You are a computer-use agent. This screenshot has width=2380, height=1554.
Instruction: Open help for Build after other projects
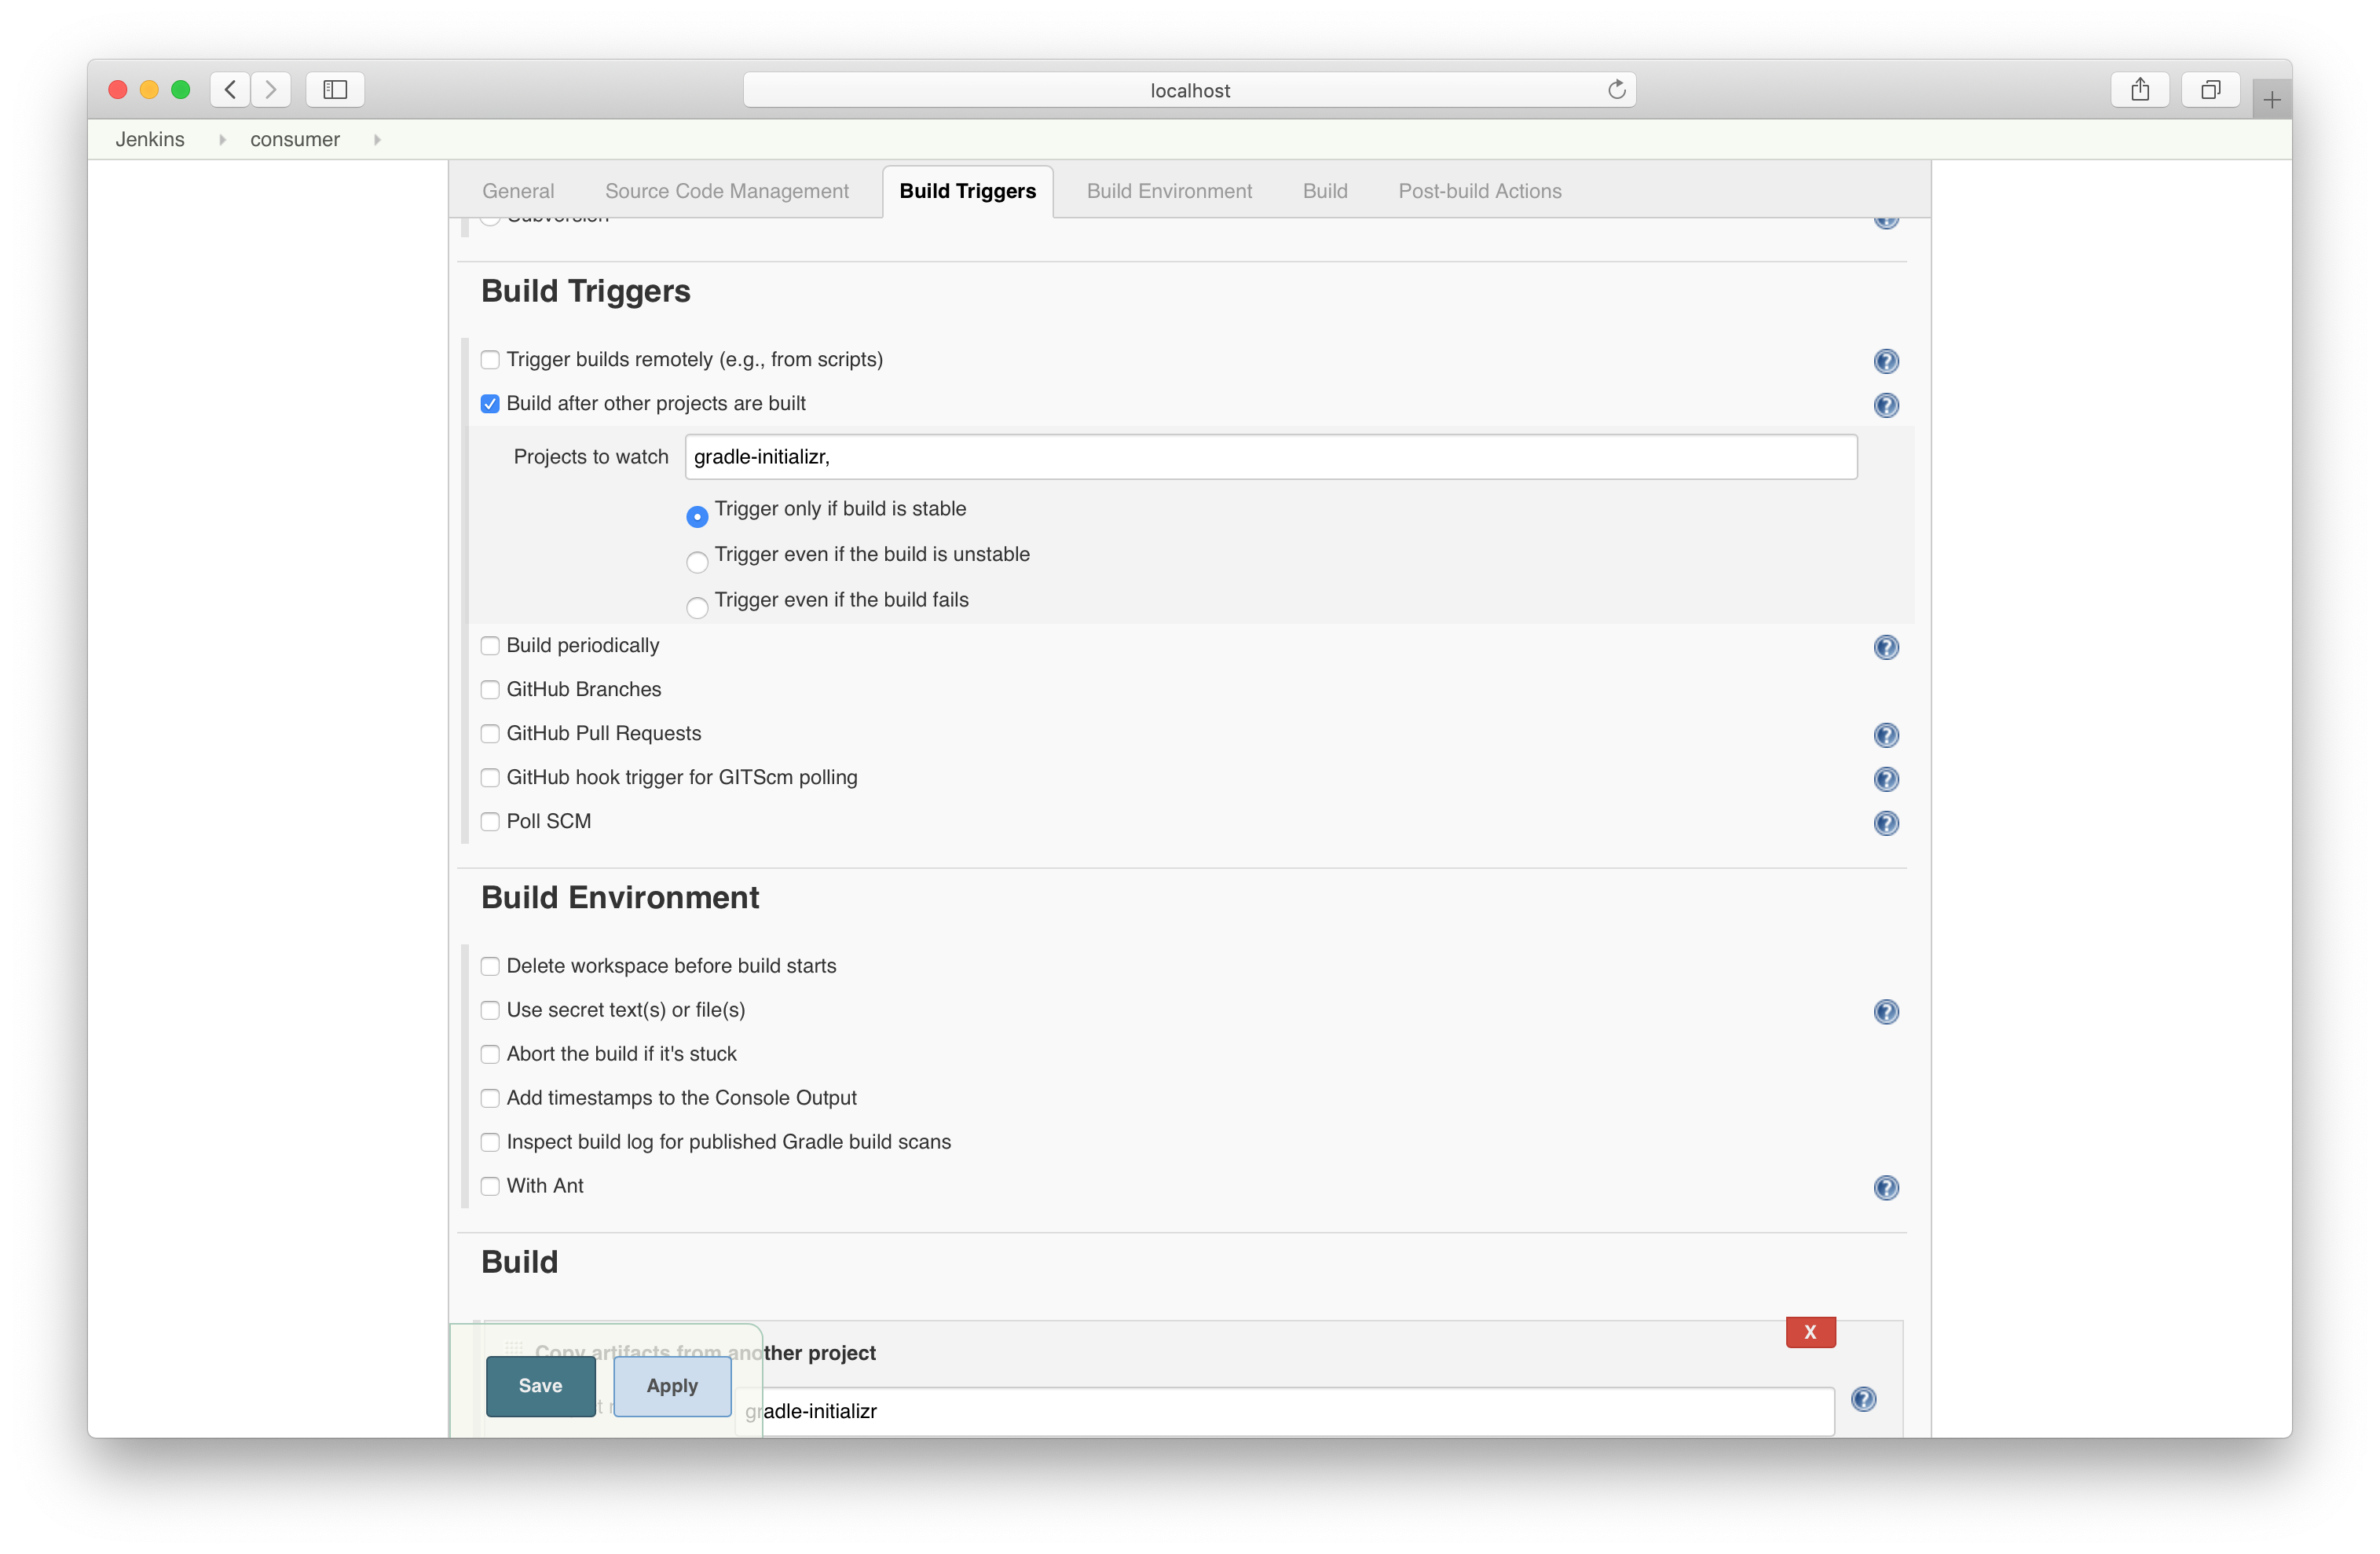1885,405
